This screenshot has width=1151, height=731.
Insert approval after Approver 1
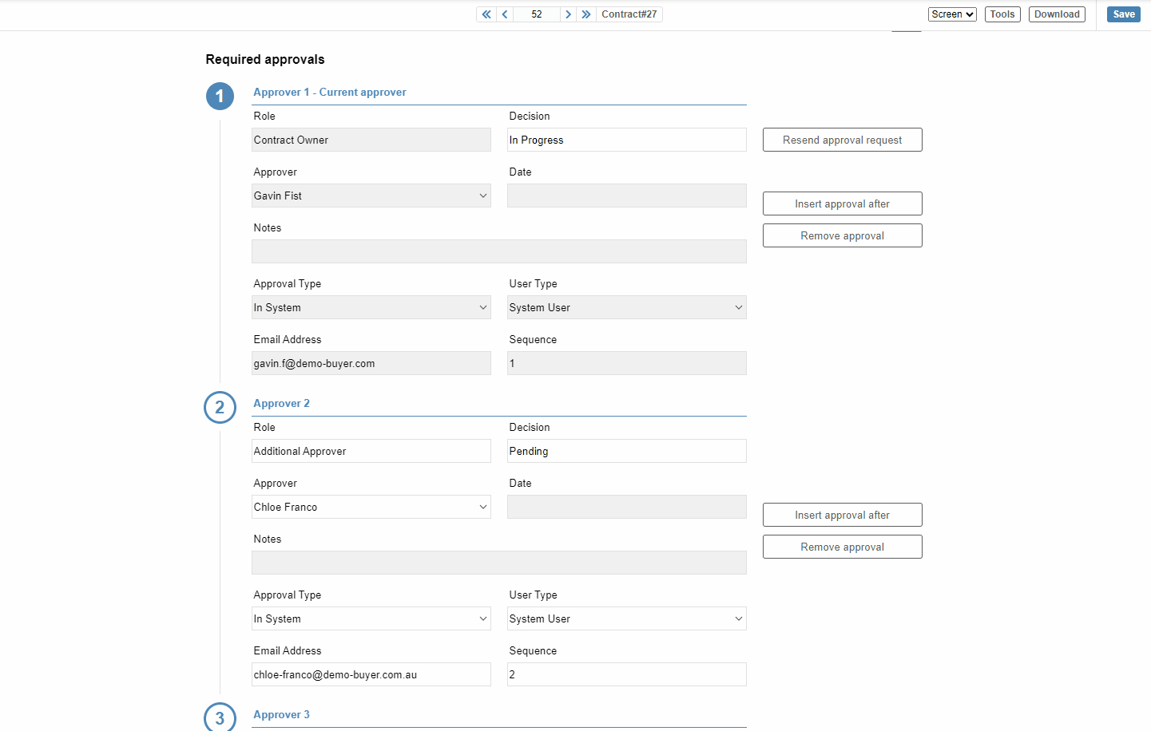[x=843, y=203]
